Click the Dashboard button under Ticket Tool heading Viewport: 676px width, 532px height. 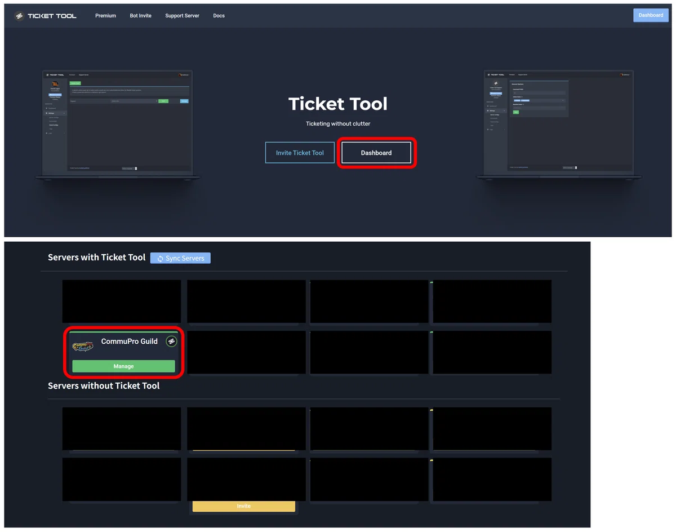click(376, 153)
